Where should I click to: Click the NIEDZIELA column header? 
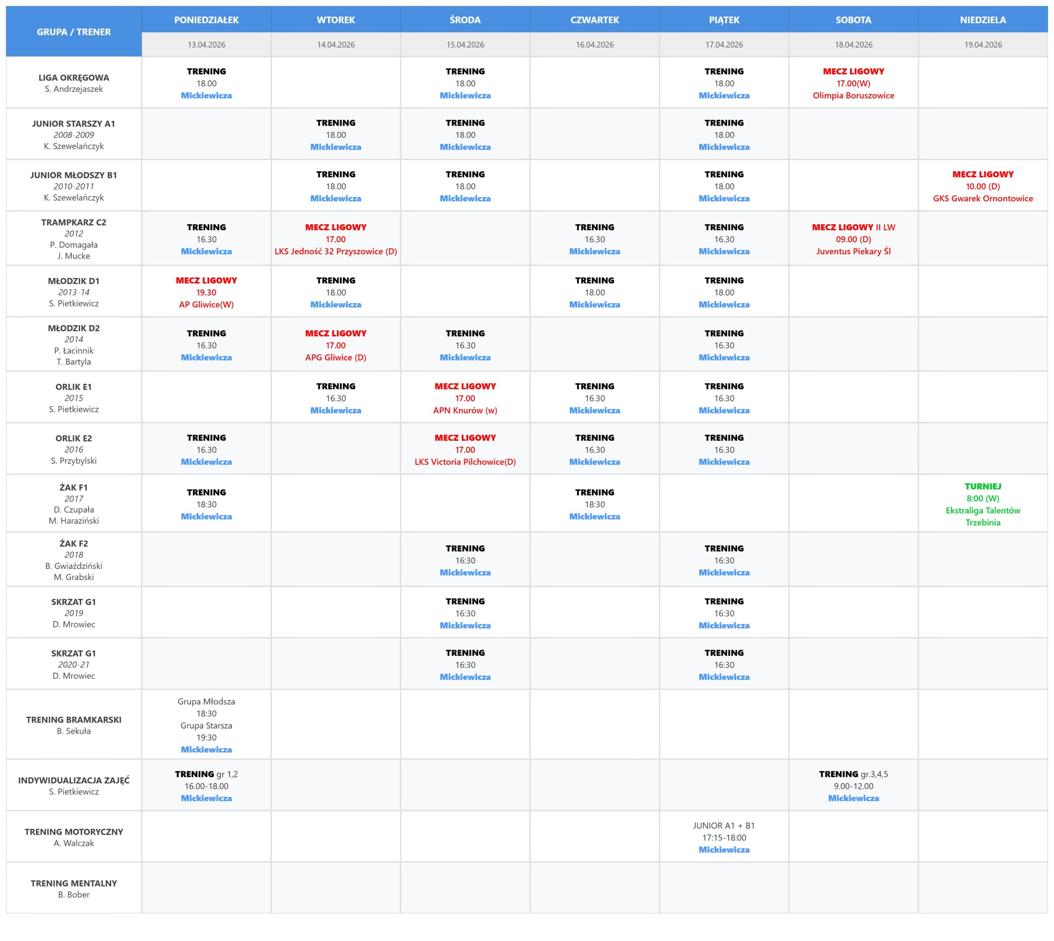[x=982, y=20]
